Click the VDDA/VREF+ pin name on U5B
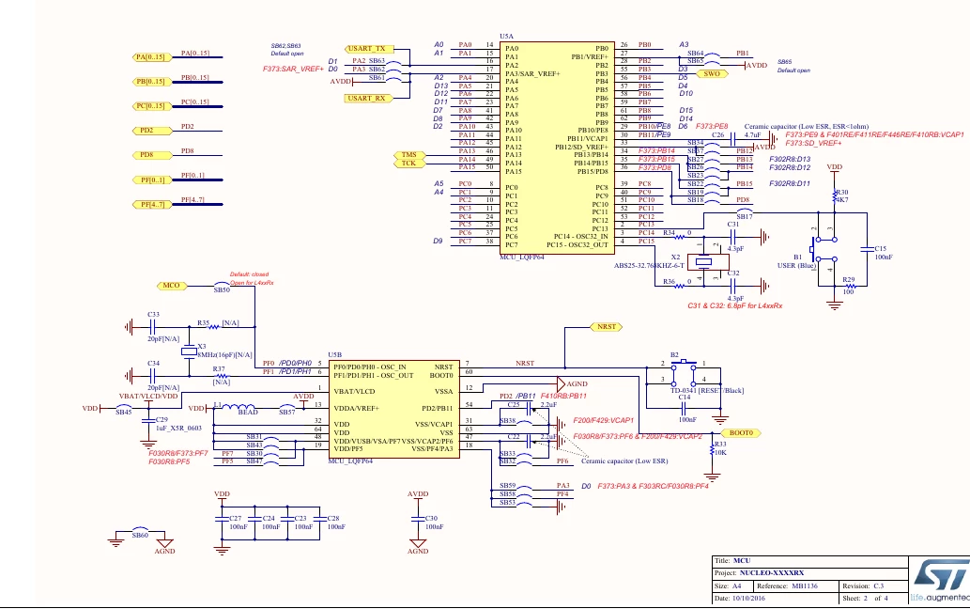Image resolution: width=970 pixels, height=609 pixels. 356,409
